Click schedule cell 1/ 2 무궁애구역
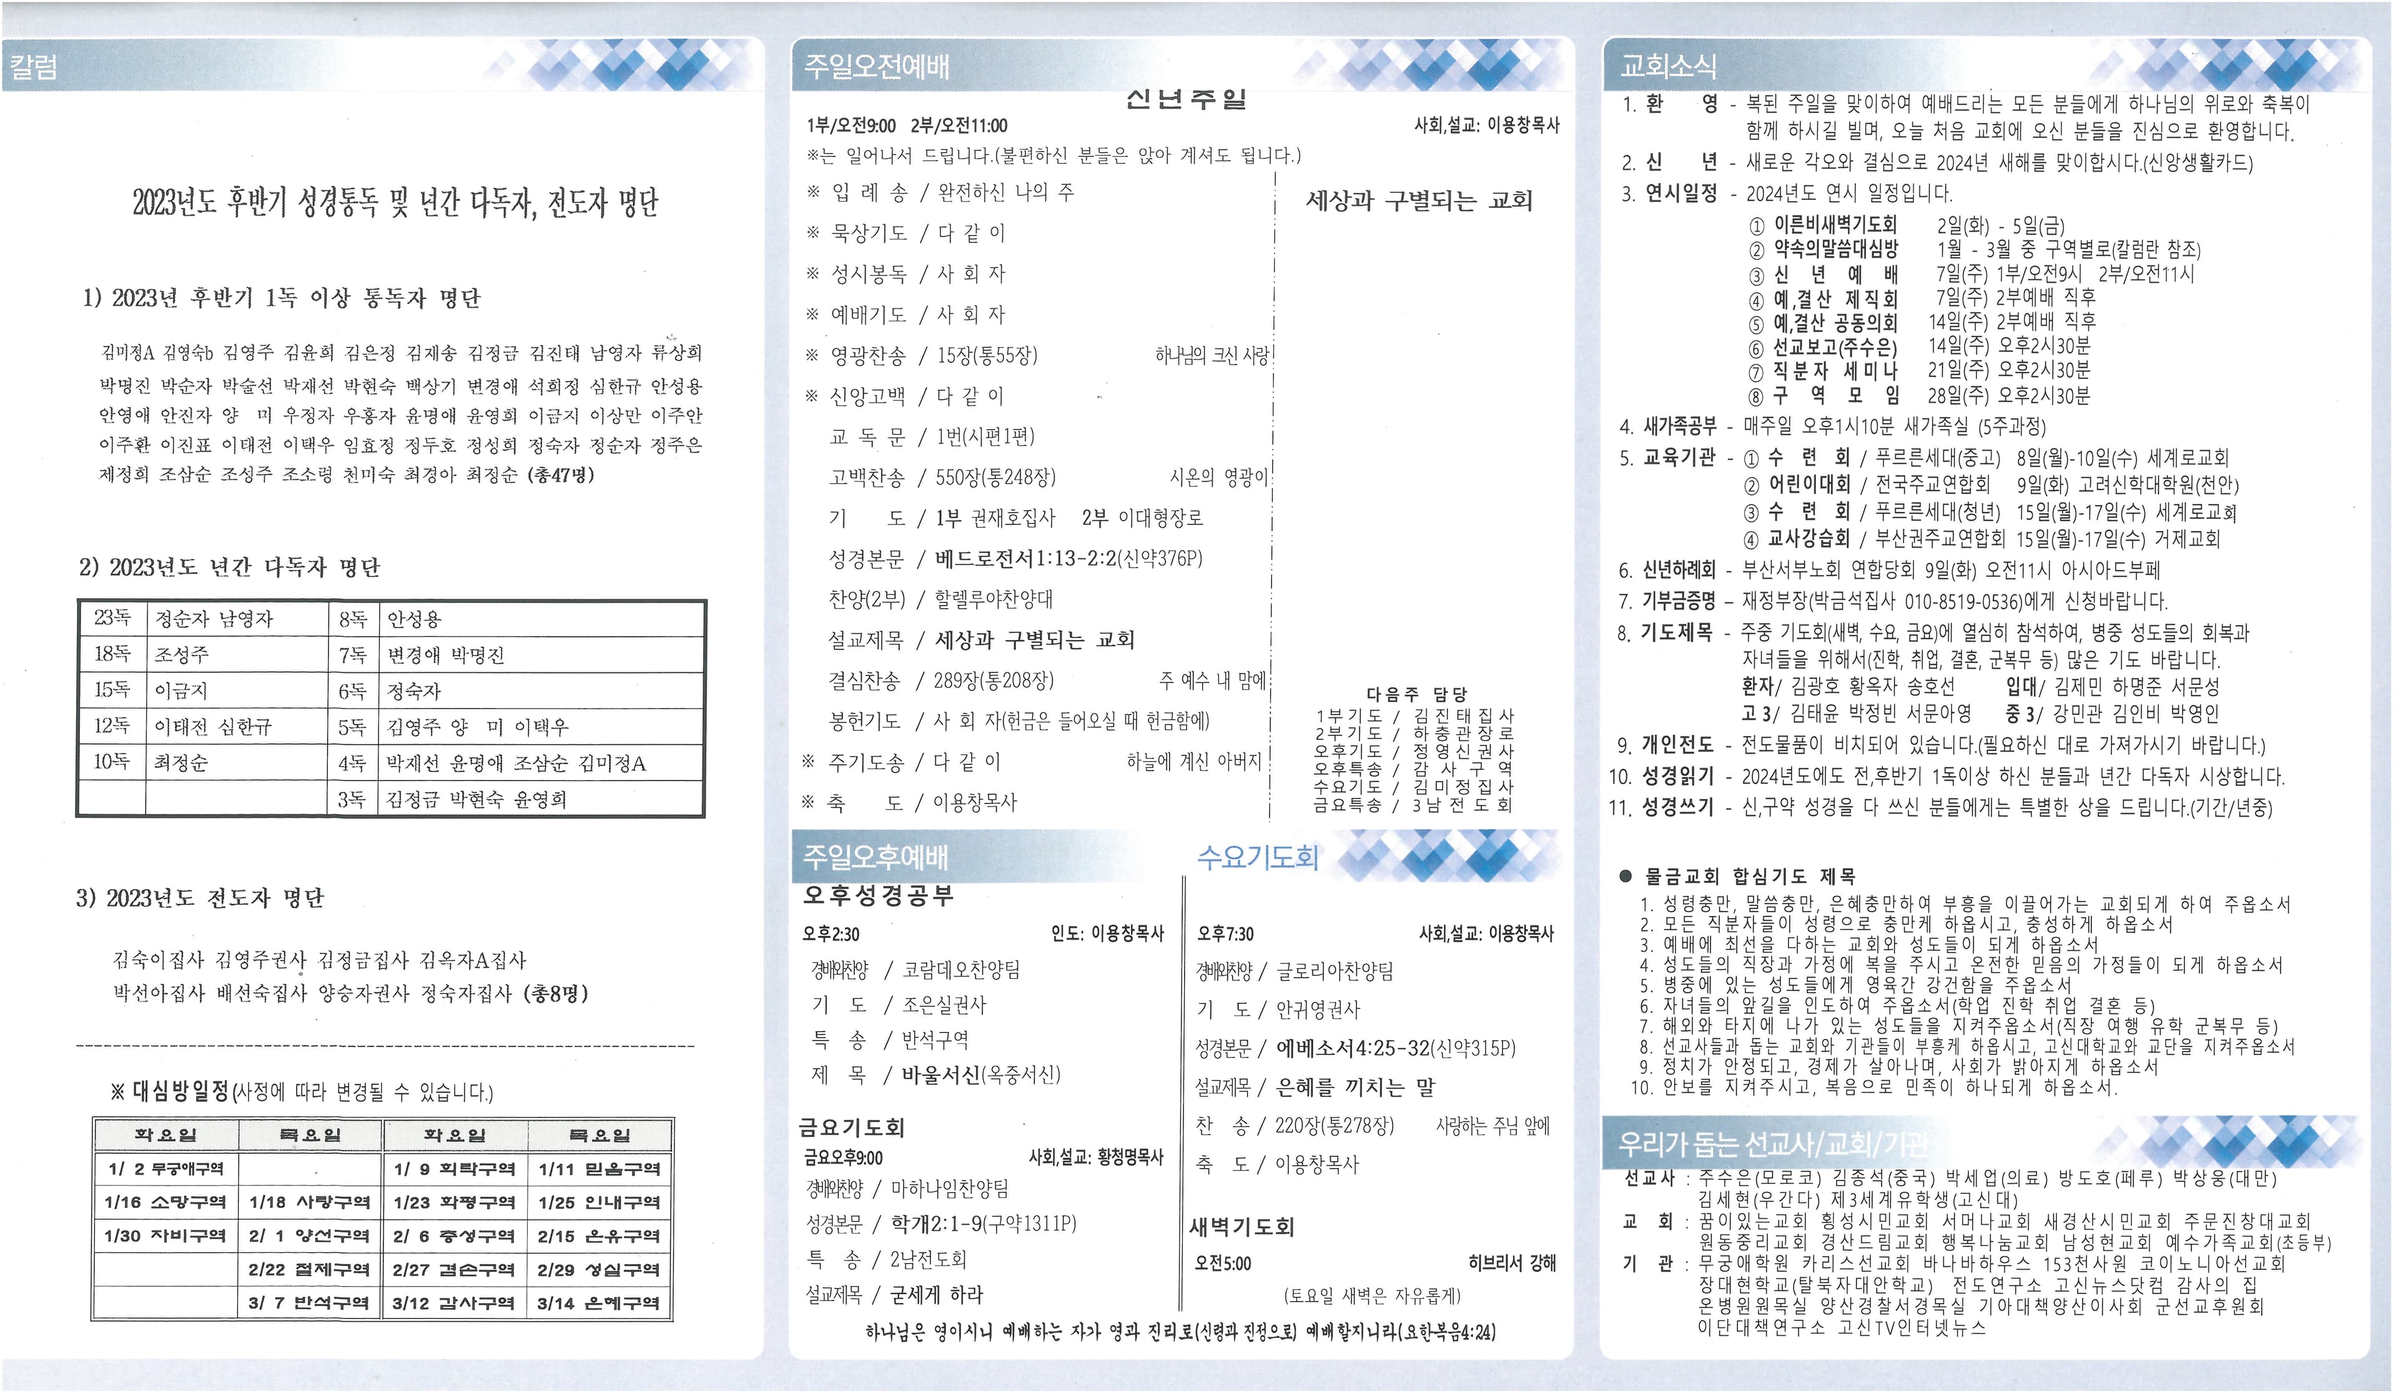Screen dimensions: 2398x1391 pos(165,1169)
